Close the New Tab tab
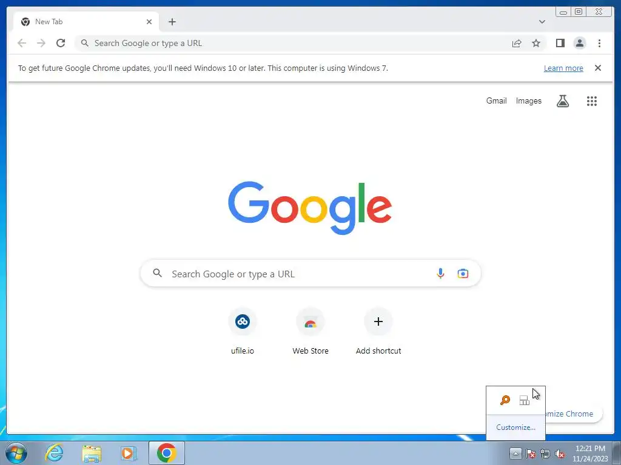 tap(149, 22)
